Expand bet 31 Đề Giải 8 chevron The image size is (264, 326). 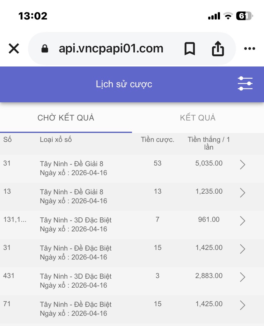tap(242, 165)
